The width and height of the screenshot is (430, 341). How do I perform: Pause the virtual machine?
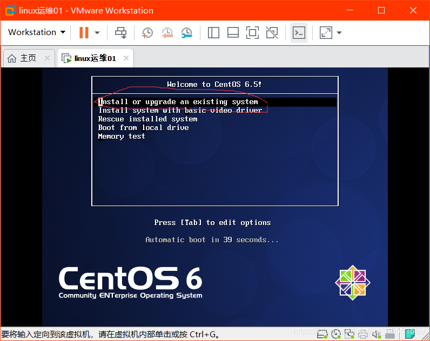[x=84, y=32]
